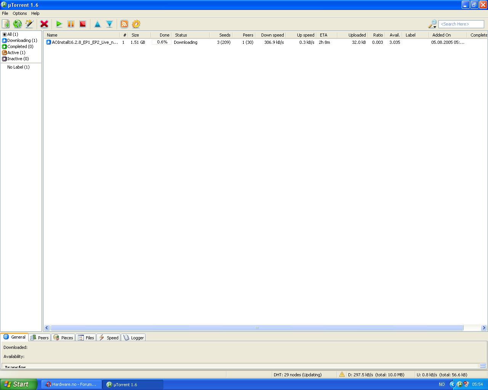Open the RSS Downloader icon
The width and height of the screenshot is (488, 390).
pyautogui.click(x=124, y=24)
